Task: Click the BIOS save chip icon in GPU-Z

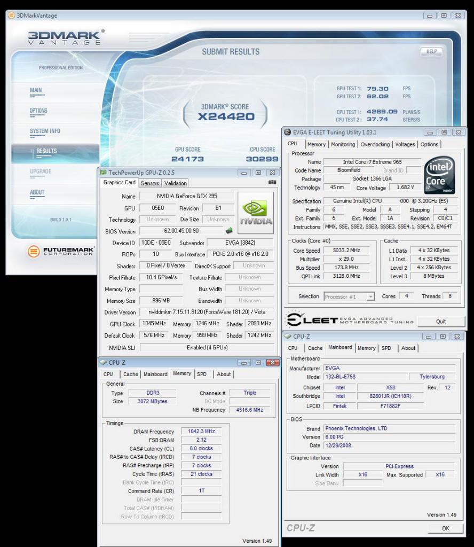Action: tap(230, 231)
